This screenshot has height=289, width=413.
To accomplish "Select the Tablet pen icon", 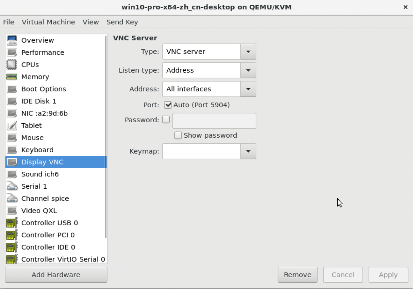I will click(12, 126).
